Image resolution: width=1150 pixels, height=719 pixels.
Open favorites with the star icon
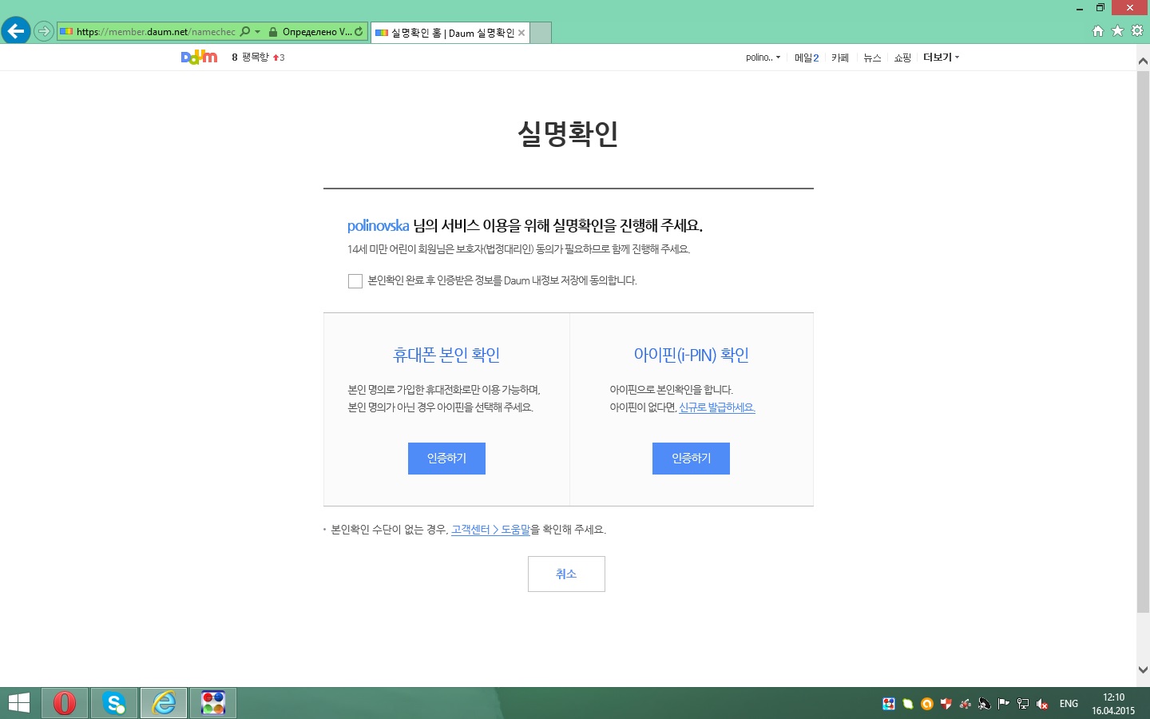click(x=1117, y=31)
